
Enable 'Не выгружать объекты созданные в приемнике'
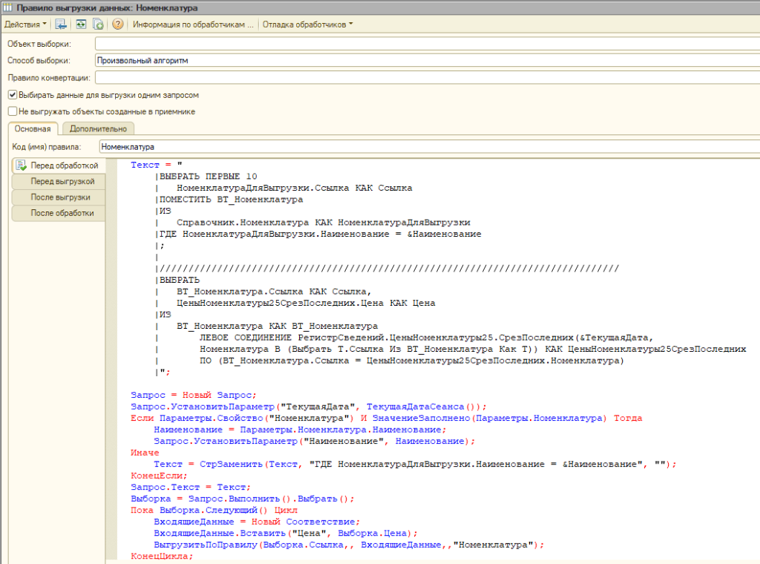[x=13, y=111]
